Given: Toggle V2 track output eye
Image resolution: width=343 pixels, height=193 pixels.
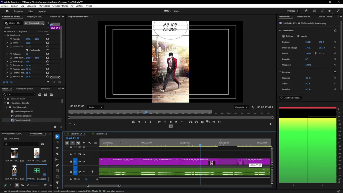Looking at the screenshot, I should [x=84, y=154].
